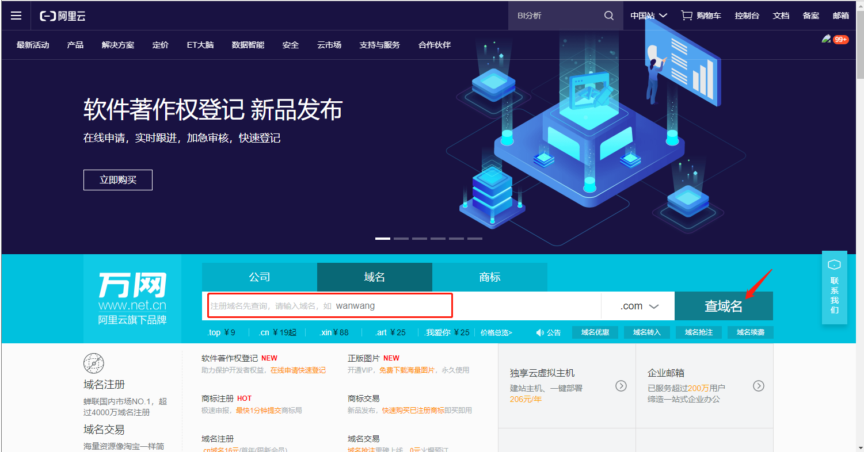The image size is (864, 452).
Task: Open 备案 link in header
Action: [x=811, y=16]
